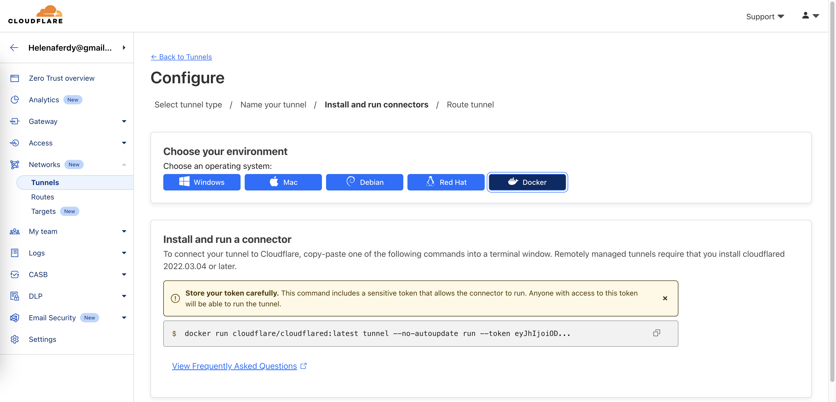Click the back arrow beside account name
836x402 pixels.
click(14, 48)
